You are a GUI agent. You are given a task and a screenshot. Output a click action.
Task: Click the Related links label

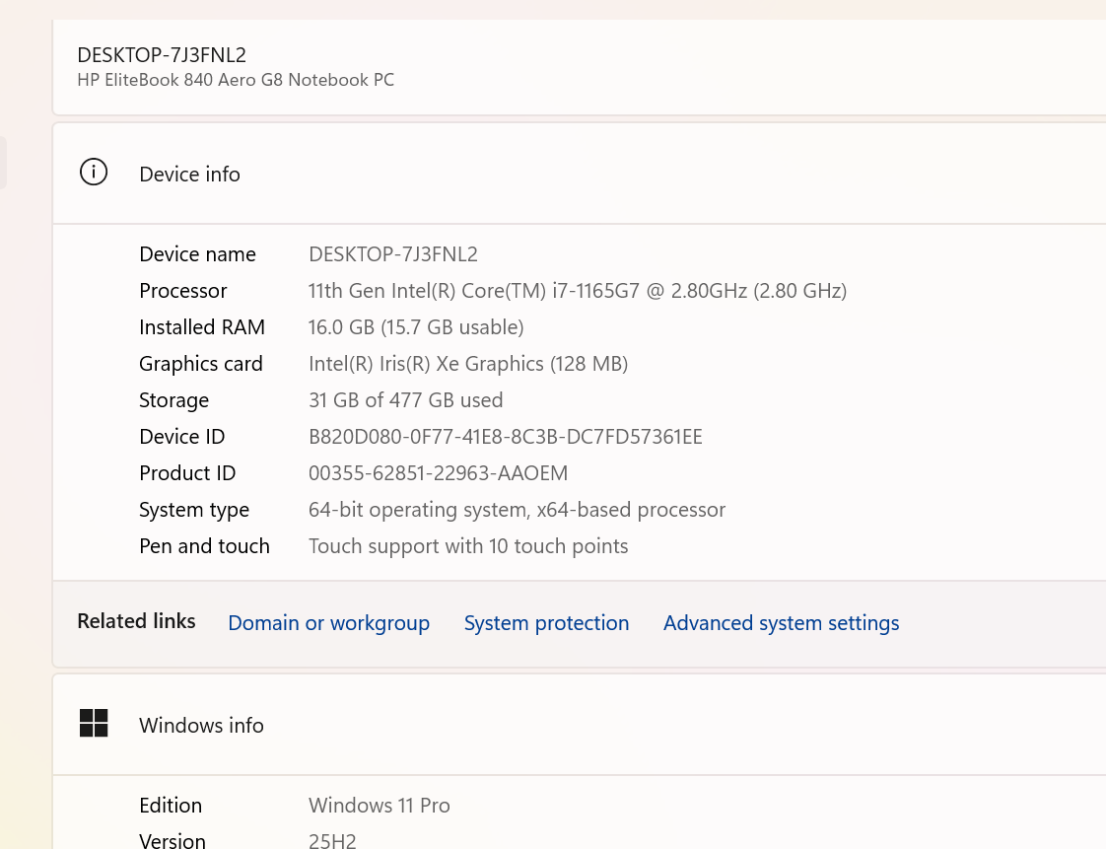point(136,621)
